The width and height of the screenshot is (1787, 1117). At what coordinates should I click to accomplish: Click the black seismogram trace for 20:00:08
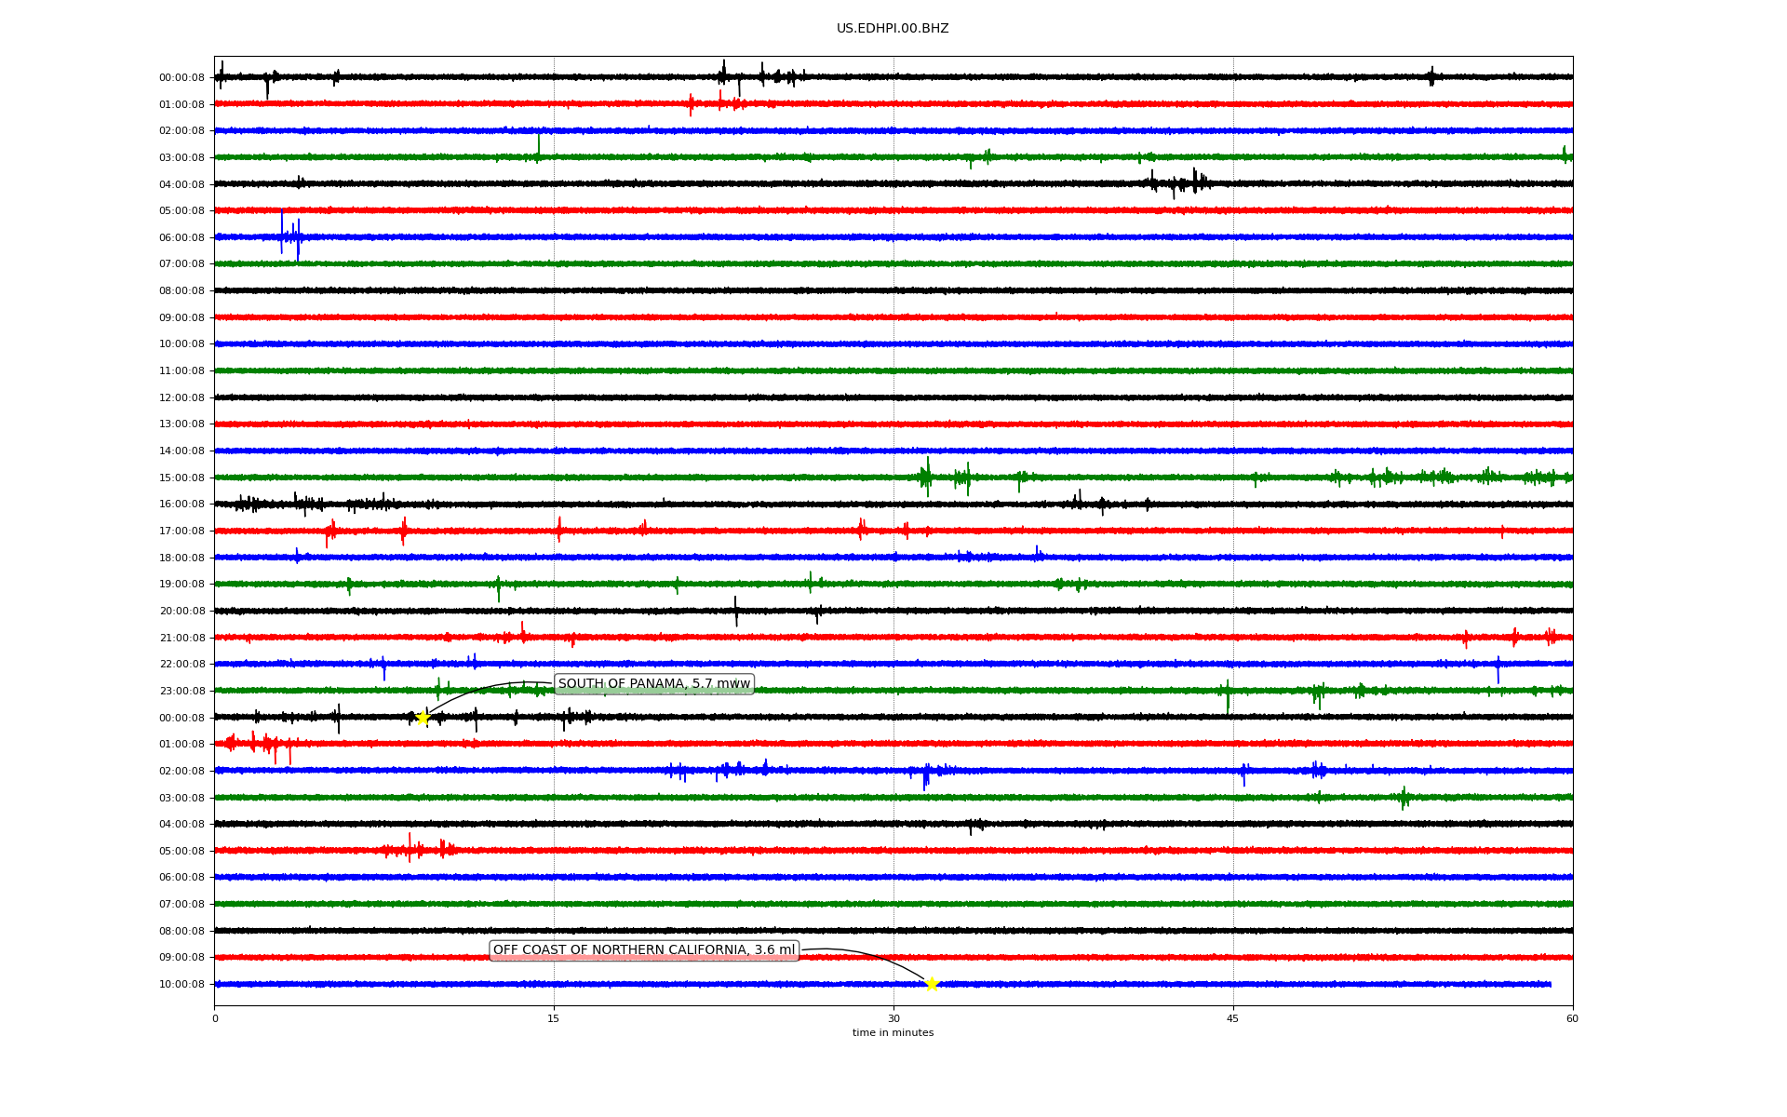[x=893, y=611]
